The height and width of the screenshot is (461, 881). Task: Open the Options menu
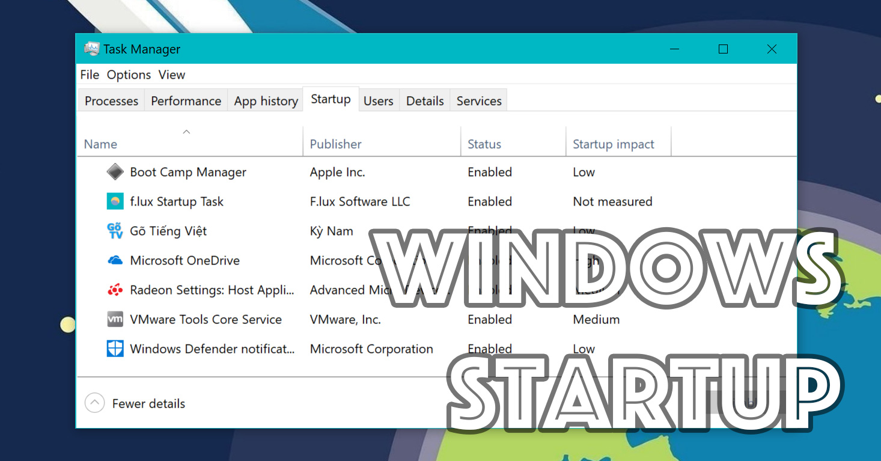click(x=129, y=75)
